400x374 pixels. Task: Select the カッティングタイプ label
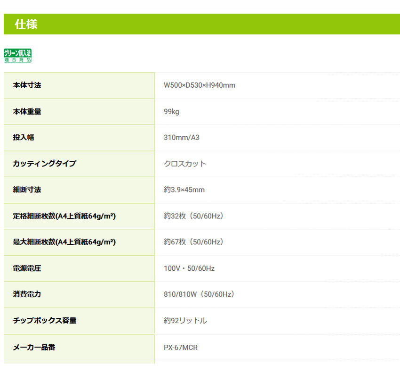pyautogui.click(x=44, y=164)
